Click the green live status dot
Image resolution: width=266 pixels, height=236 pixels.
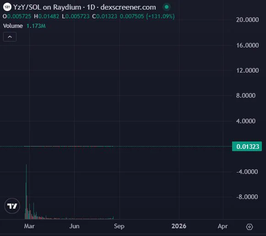pyautogui.click(x=167, y=7)
